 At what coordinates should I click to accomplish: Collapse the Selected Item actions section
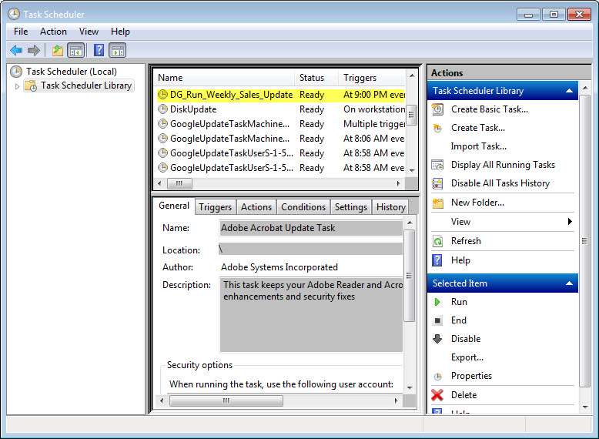tap(569, 283)
